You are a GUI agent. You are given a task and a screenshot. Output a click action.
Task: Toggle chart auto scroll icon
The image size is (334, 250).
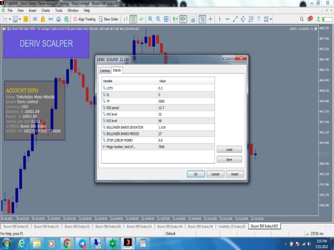pos(175,19)
